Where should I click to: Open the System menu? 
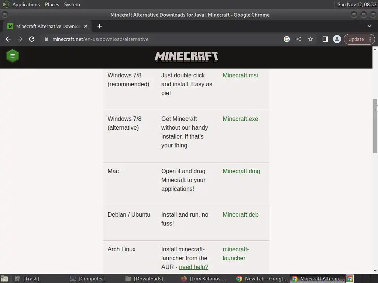(x=72, y=4)
